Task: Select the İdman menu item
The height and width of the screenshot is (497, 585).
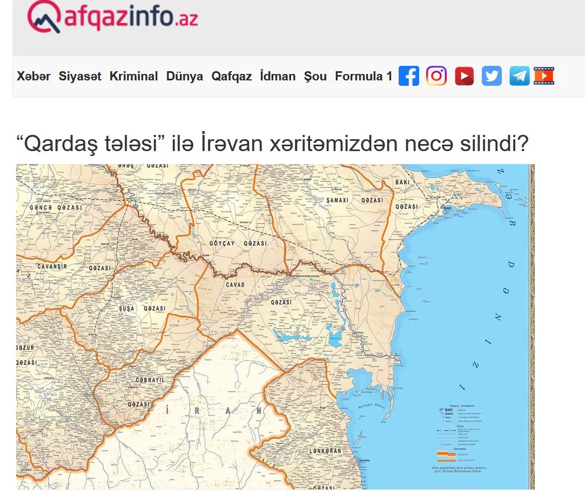Action: (278, 76)
